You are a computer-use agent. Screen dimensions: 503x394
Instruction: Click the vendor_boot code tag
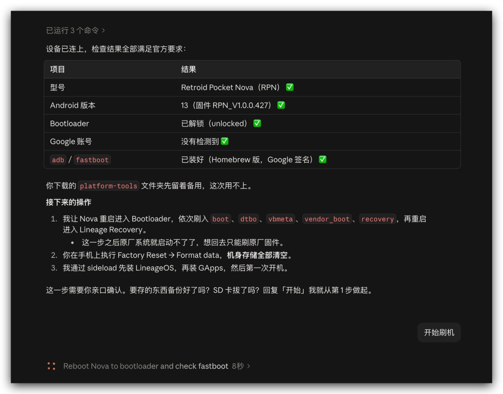[x=327, y=219]
